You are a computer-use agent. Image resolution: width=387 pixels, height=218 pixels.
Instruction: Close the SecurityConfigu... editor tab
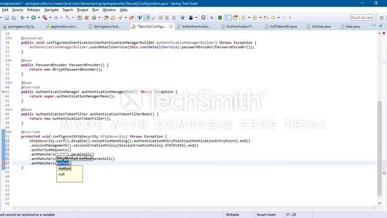click(171, 27)
